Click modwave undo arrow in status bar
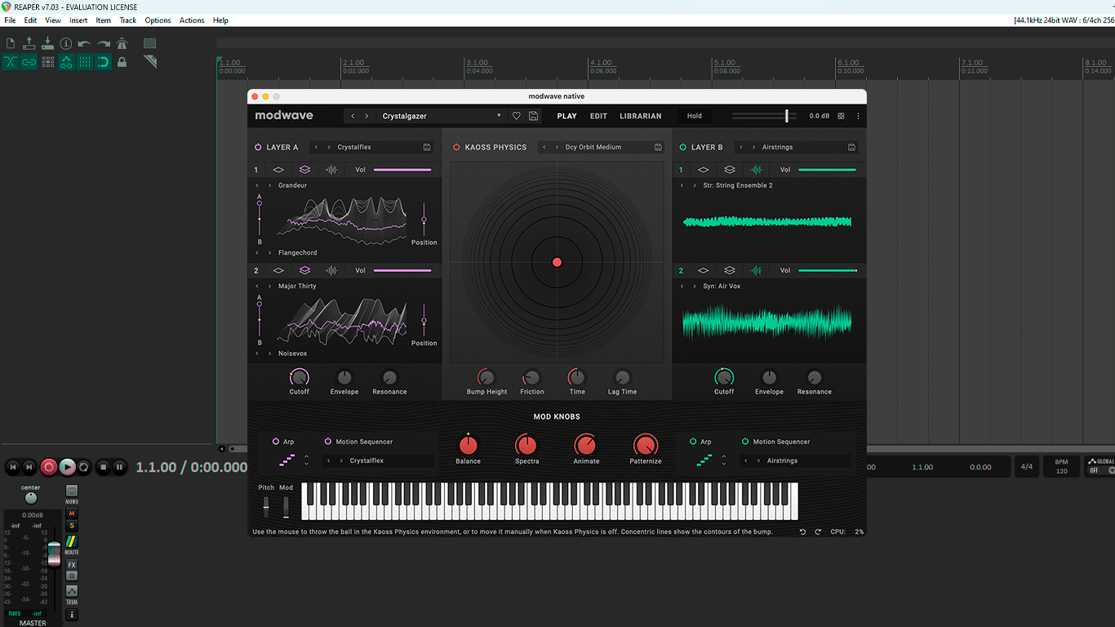 (x=802, y=531)
